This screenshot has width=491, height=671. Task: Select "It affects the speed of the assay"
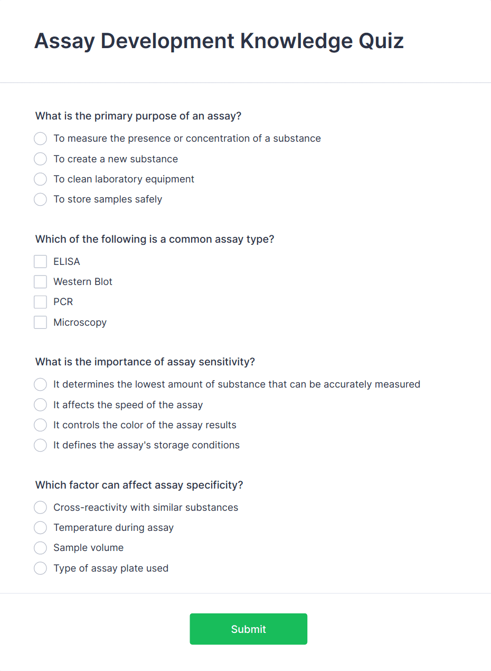click(40, 405)
